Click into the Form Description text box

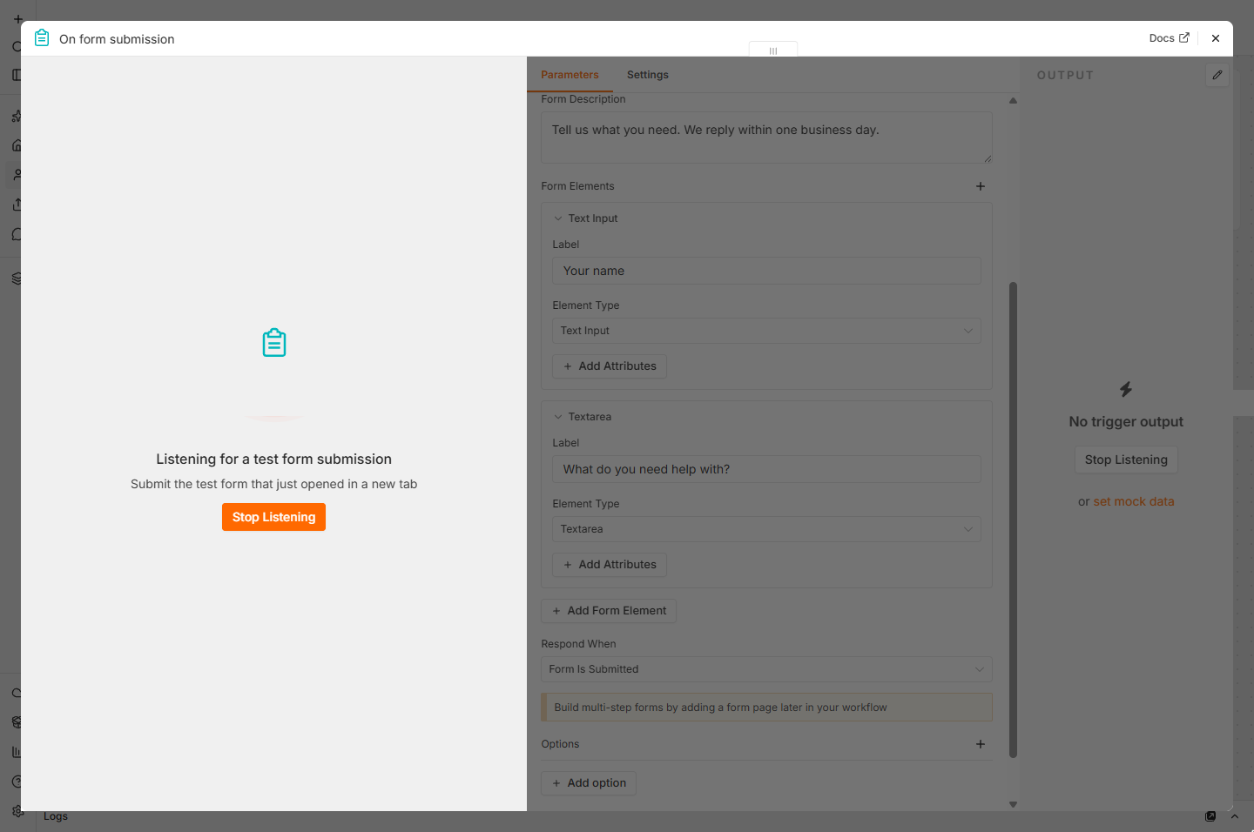[x=766, y=138]
